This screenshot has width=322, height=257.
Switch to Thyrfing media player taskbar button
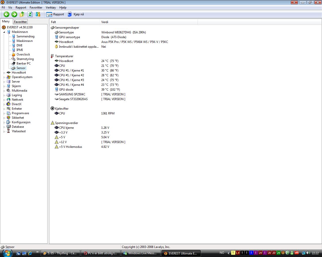point(60,253)
